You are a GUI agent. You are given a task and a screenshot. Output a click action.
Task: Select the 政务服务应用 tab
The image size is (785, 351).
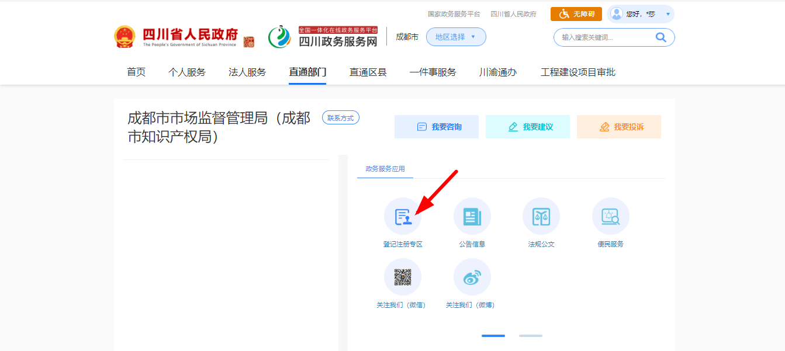(x=385, y=169)
